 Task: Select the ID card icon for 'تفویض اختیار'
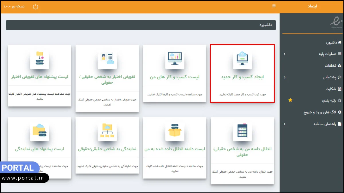pyautogui.click(x=107, y=59)
